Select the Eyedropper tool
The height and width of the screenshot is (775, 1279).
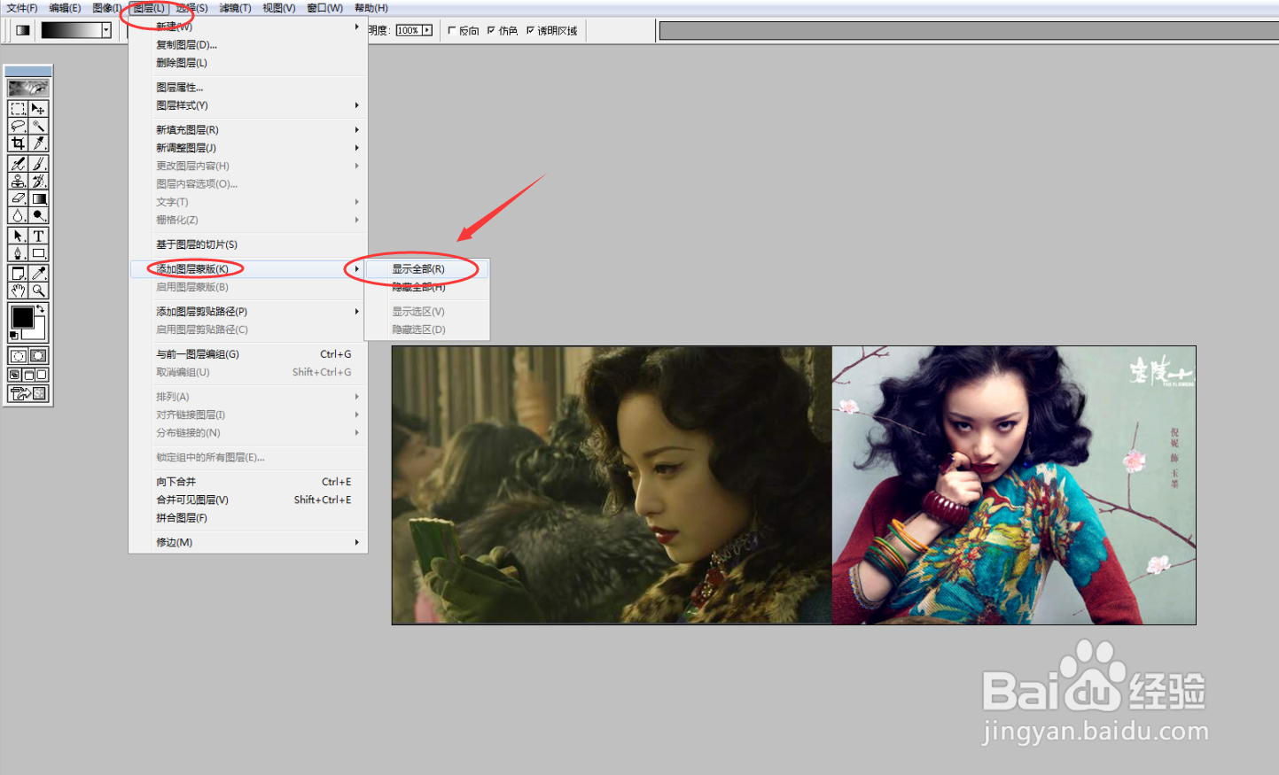pyautogui.click(x=38, y=273)
